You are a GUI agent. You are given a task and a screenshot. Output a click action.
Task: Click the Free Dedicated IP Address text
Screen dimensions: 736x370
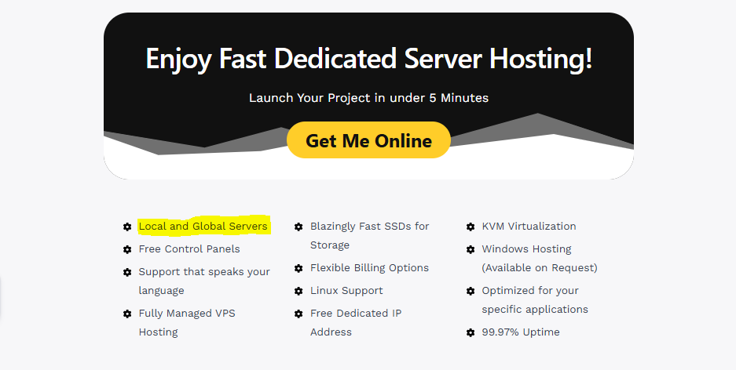[356, 323]
